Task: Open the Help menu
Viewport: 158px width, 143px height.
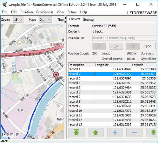Action: click(x=83, y=12)
